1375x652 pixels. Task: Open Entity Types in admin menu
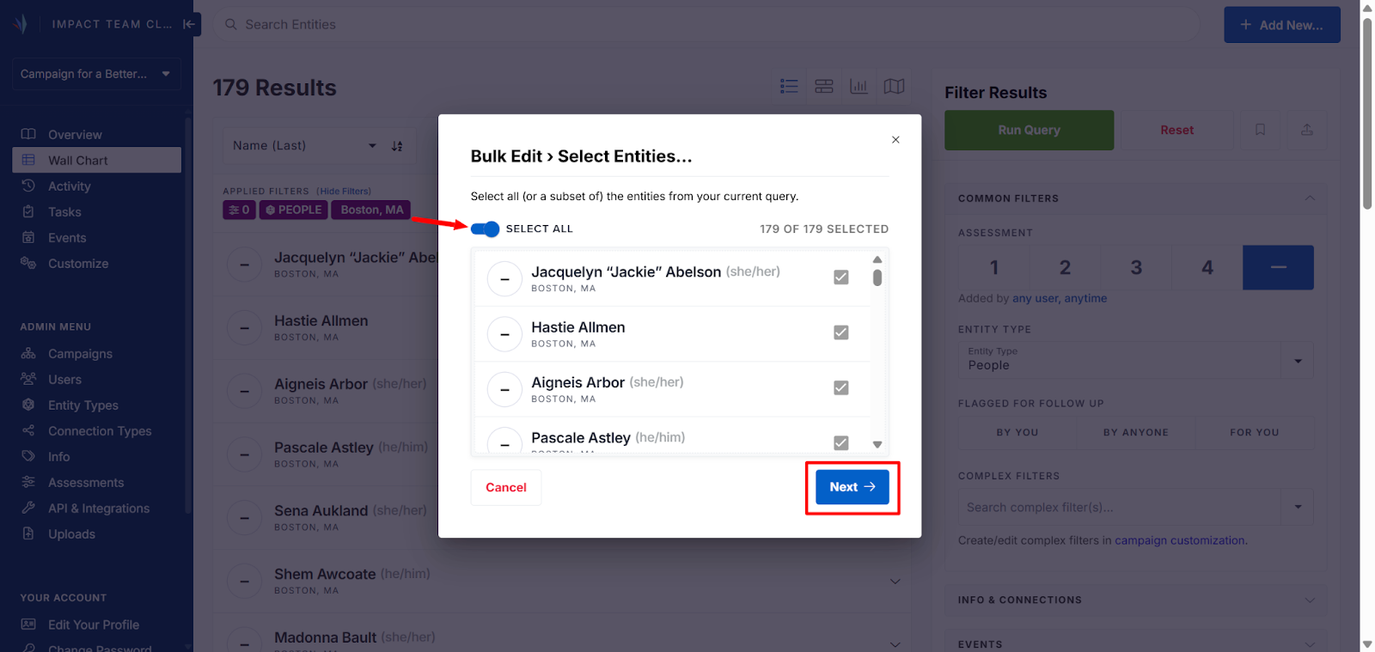tap(83, 405)
